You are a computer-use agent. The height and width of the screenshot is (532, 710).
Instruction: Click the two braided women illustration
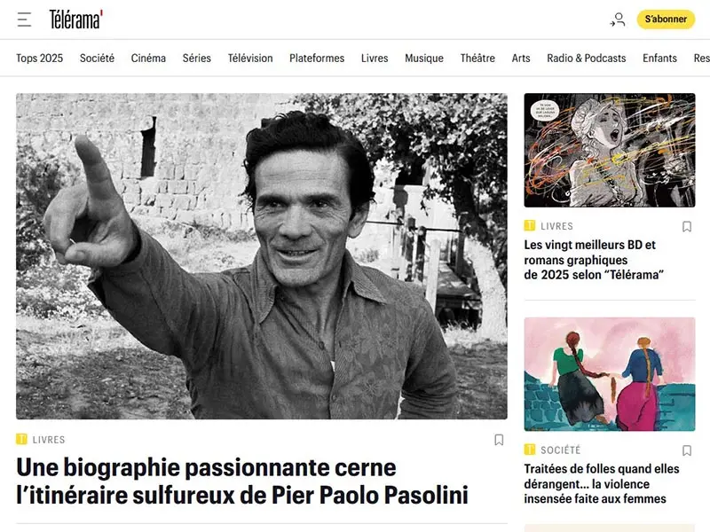click(610, 374)
